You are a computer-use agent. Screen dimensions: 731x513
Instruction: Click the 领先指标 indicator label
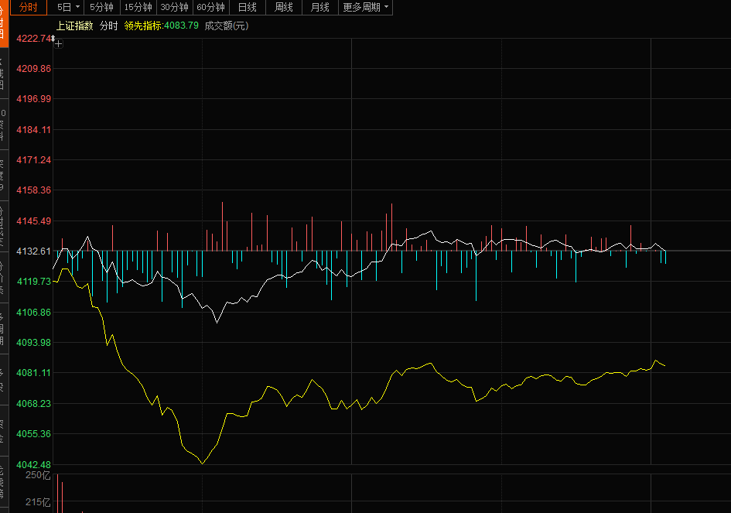coord(143,26)
